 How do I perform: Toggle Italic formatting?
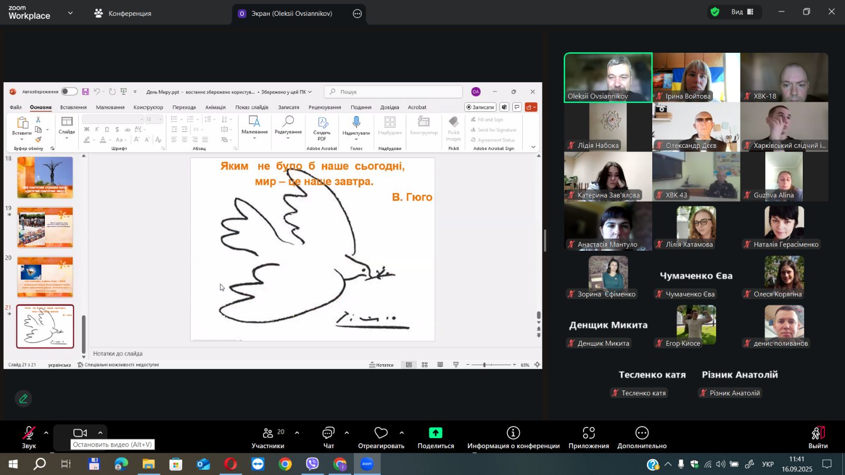coord(97,129)
